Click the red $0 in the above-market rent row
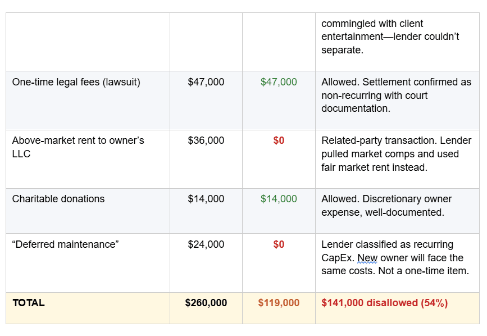 (x=279, y=140)
